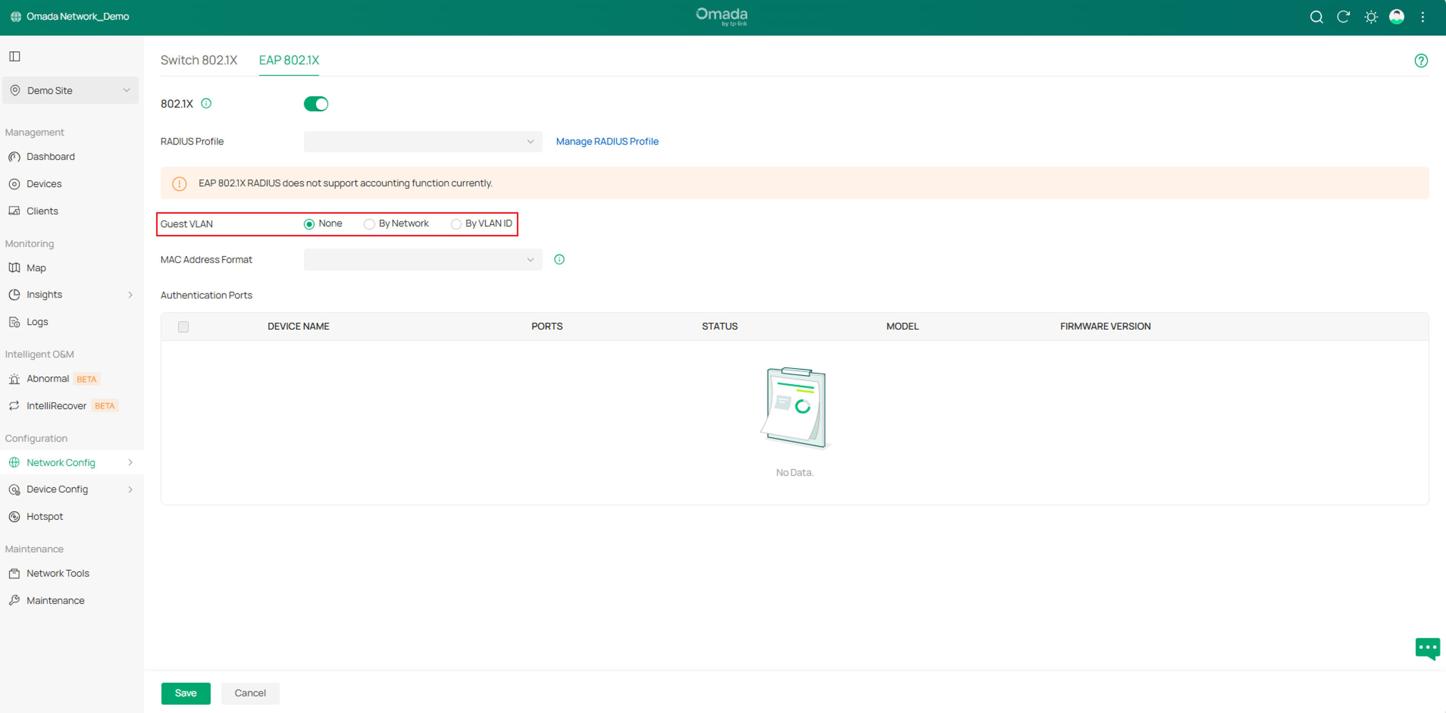Open the Demo Site selector dropdown

(x=71, y=90)
